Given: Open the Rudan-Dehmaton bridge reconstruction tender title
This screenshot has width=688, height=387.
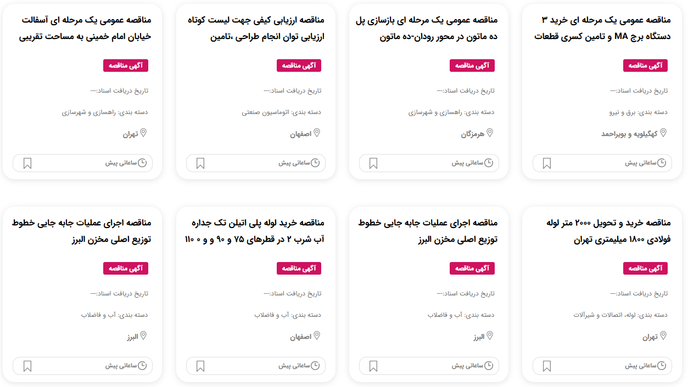Looking at the screenshot, I should click(x=427, y=29).
